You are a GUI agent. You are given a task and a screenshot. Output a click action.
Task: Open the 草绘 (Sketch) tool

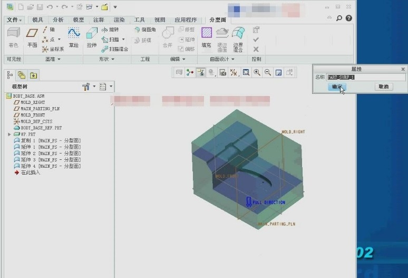coord(74,38)
